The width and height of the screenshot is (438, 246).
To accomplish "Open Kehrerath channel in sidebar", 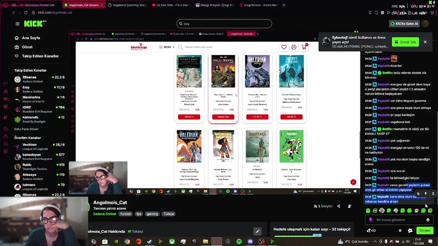I will click(39, 119).
